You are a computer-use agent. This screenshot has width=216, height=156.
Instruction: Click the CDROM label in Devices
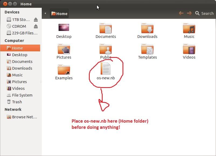click(19, 26)
